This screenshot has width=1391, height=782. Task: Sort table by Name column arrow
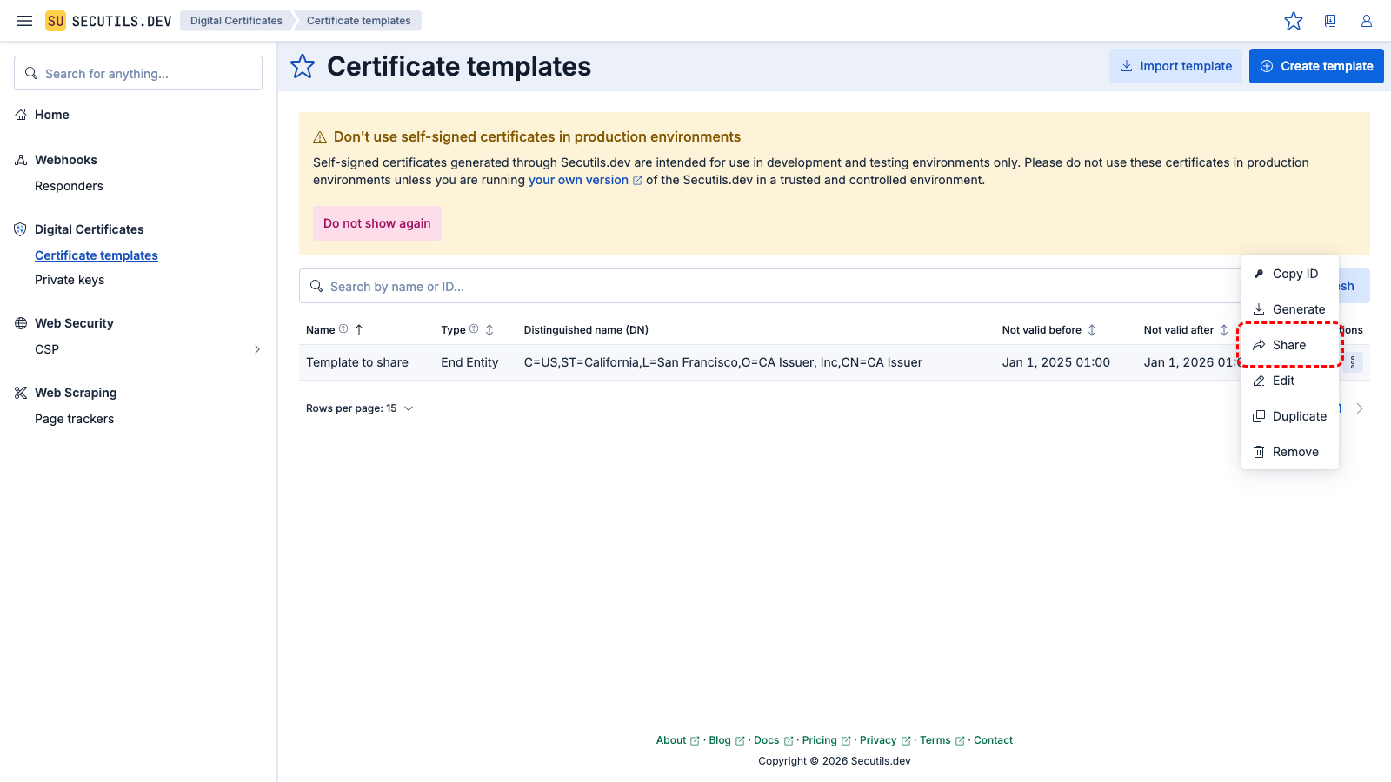[x=359, y=330]
